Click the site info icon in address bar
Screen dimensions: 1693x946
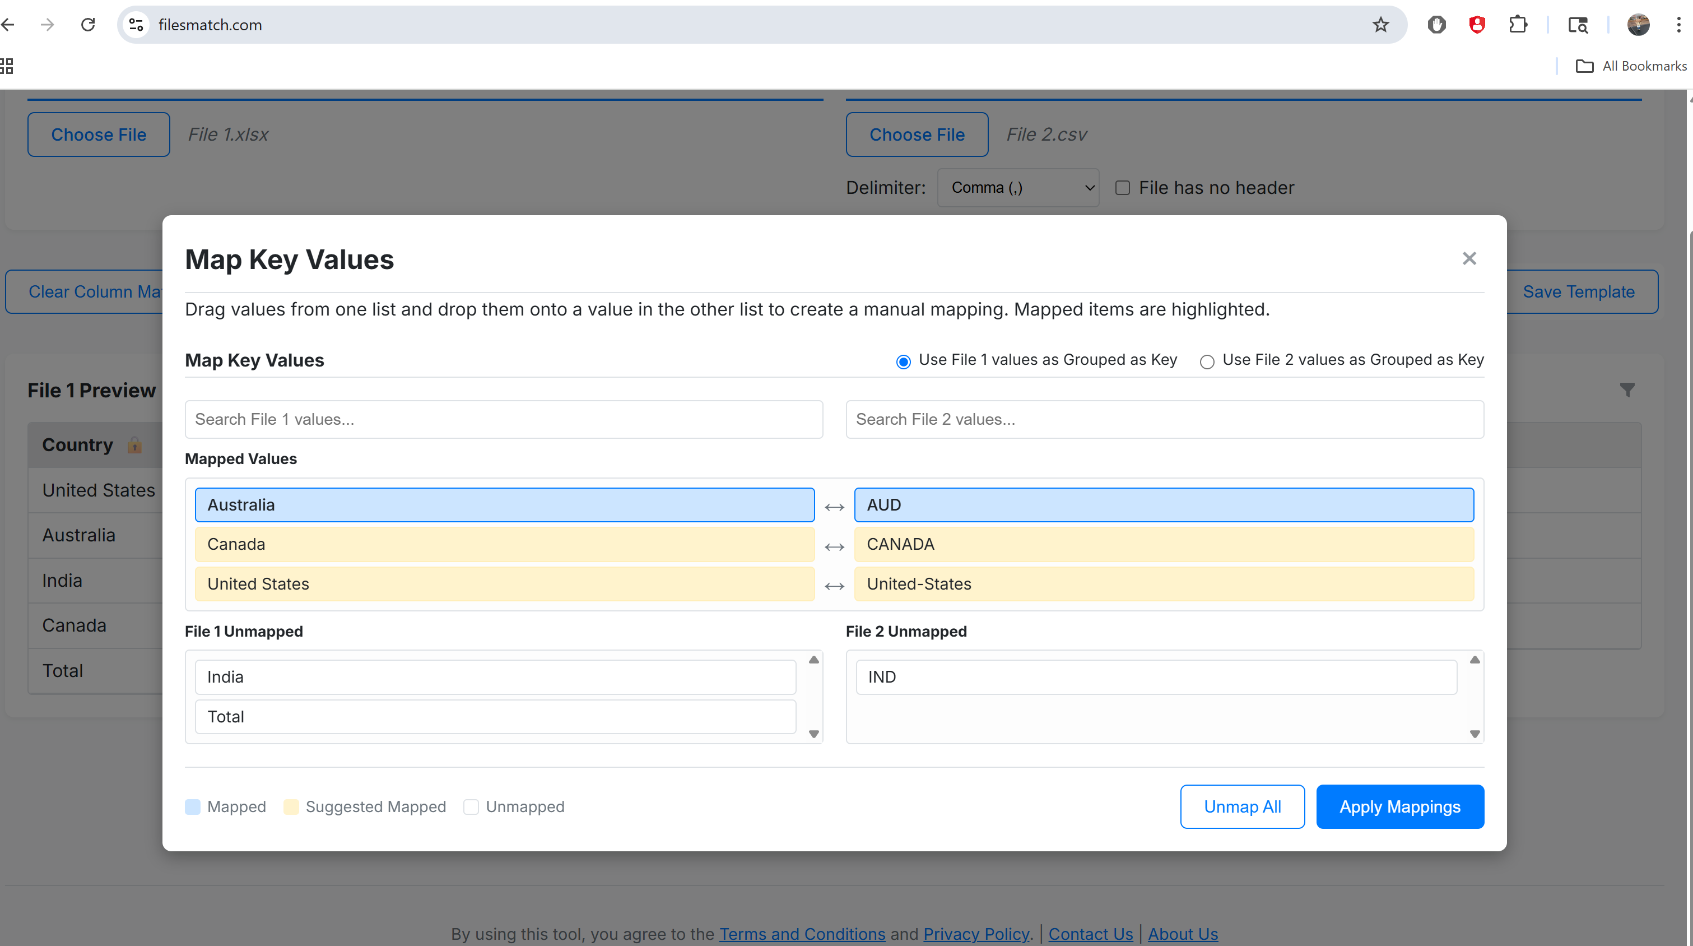[136, 25]
